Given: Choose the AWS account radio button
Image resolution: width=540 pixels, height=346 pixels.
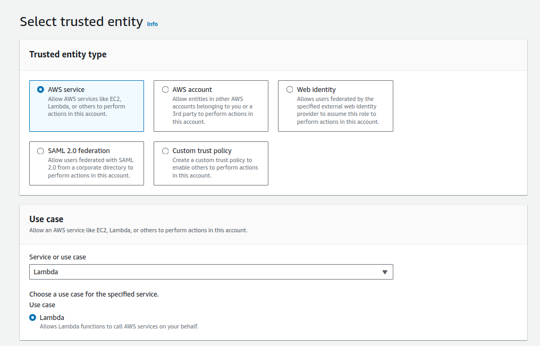Looking at the screenshot, I should click(x=165, y=90).
